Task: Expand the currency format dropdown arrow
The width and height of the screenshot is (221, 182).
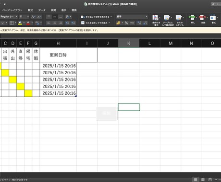Action: pos(122,23)
